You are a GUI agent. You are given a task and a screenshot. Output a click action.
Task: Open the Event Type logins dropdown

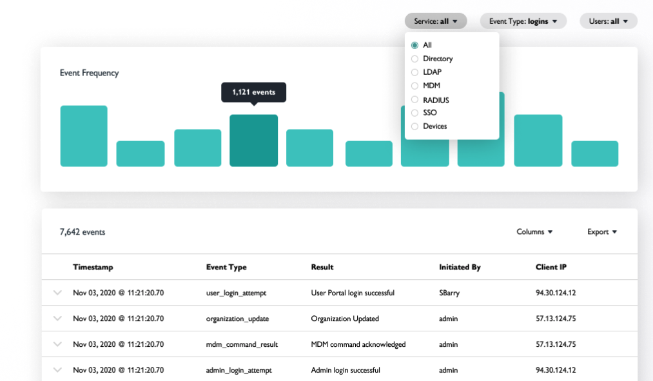click(x=523, y=21)
